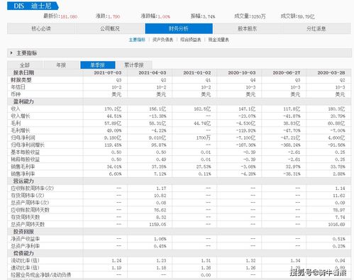Click the 总资产周转率(次) row label
The width and height of the screenshot is (354, 280).
point(30,203)
